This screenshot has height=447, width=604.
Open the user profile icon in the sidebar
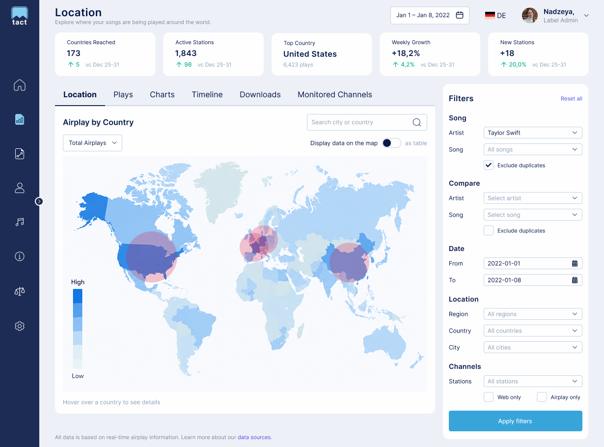(20, 188)
